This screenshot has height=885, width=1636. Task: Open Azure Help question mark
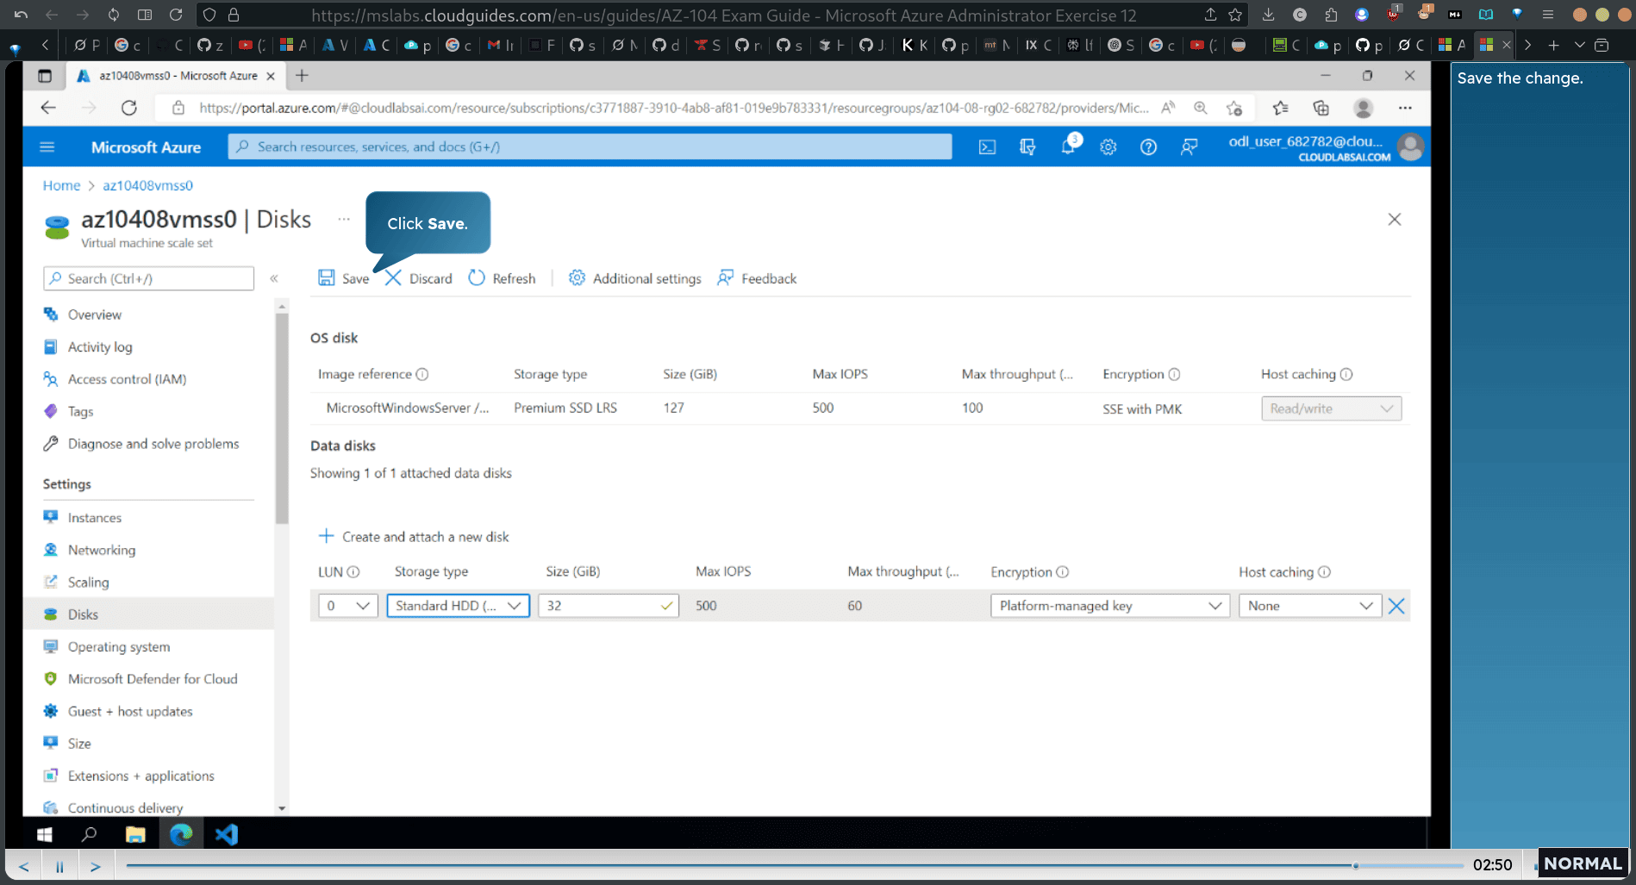point(1148,147)
